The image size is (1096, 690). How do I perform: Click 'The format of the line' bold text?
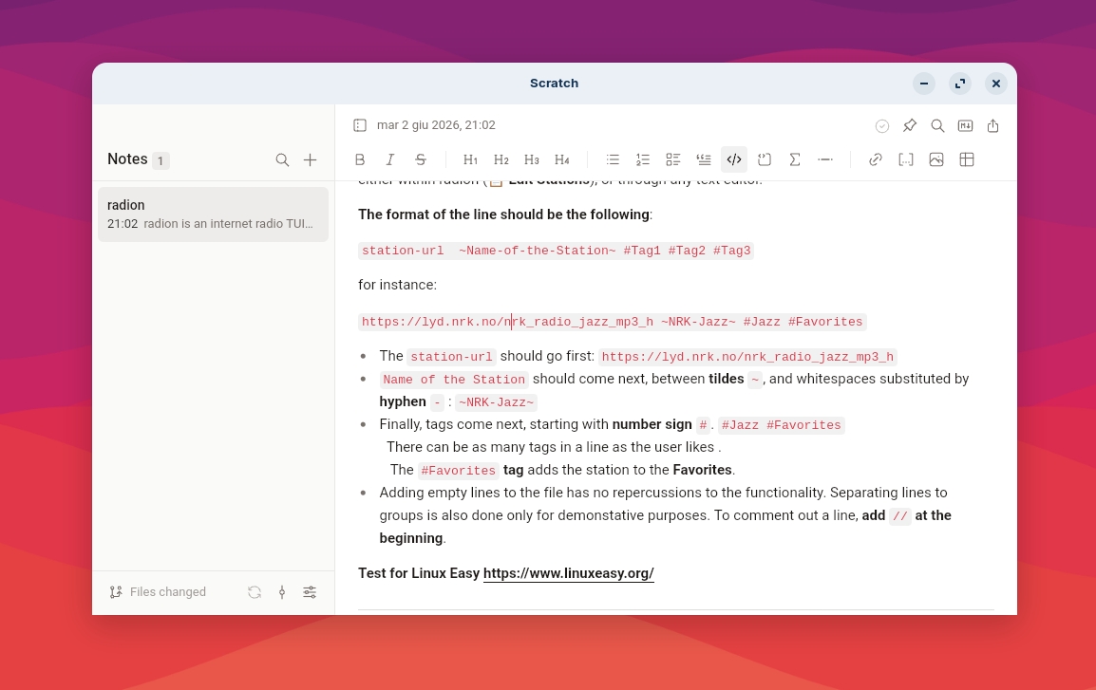pos(503,214)
